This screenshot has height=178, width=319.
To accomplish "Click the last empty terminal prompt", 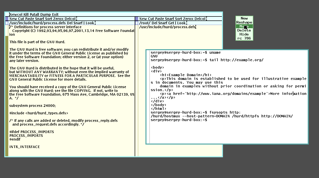I will coord(179,120).
